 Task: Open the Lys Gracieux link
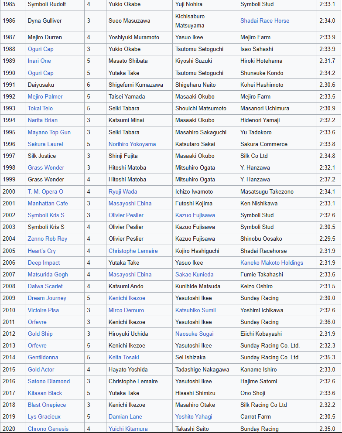(x=44, y=417)
